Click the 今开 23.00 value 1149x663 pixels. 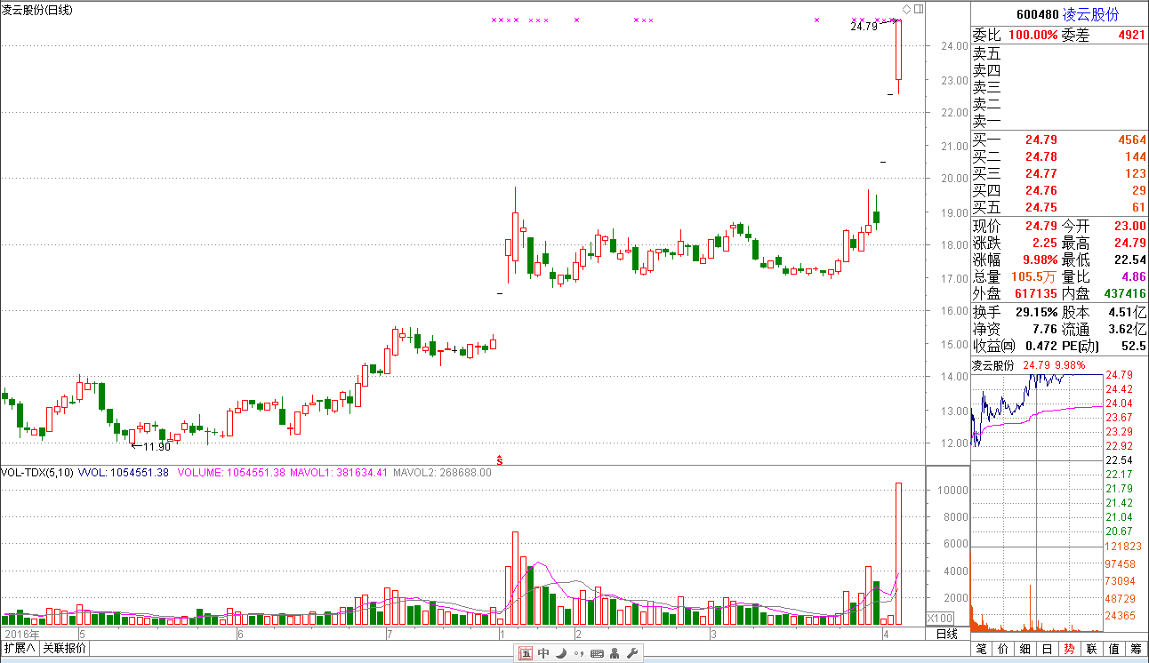click(x=1129, y=227)
